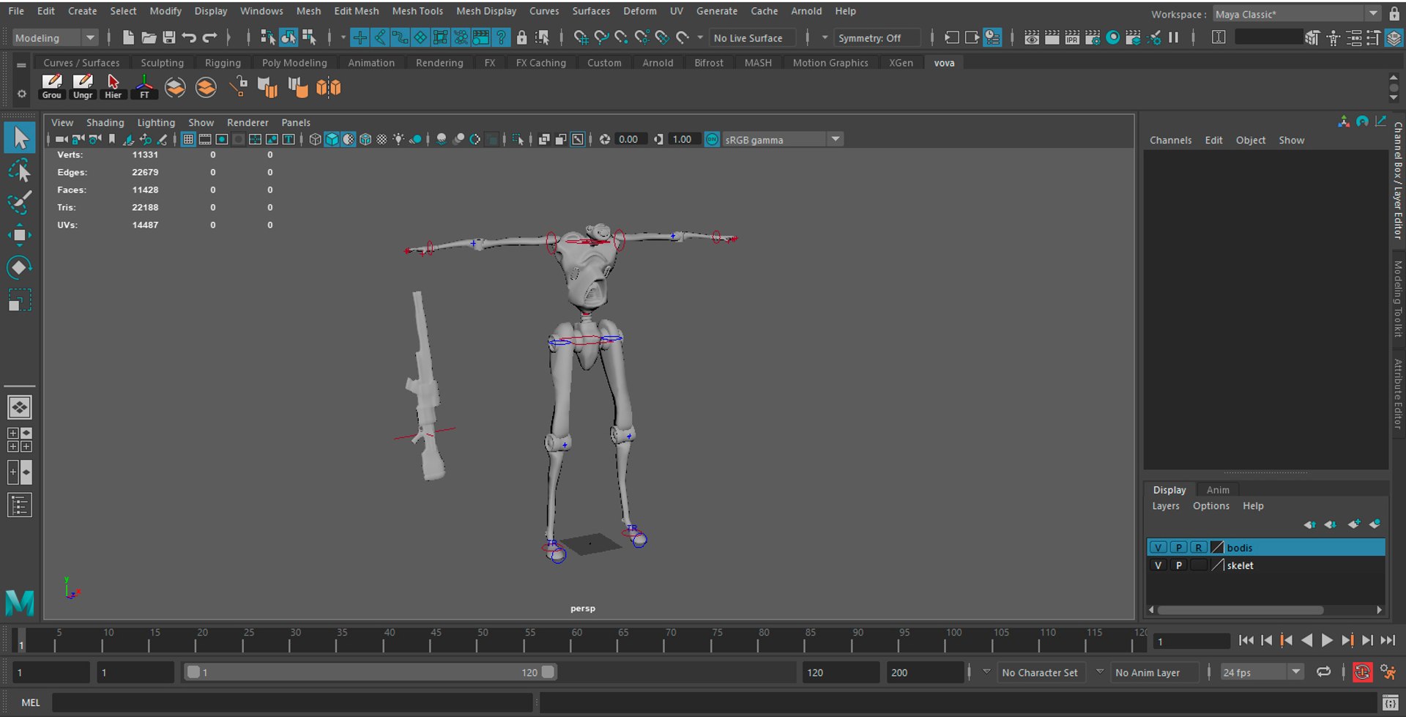Switch to the Anim layer tab
Viewport: 1406px width, 717px height.
pos(1218,489)
